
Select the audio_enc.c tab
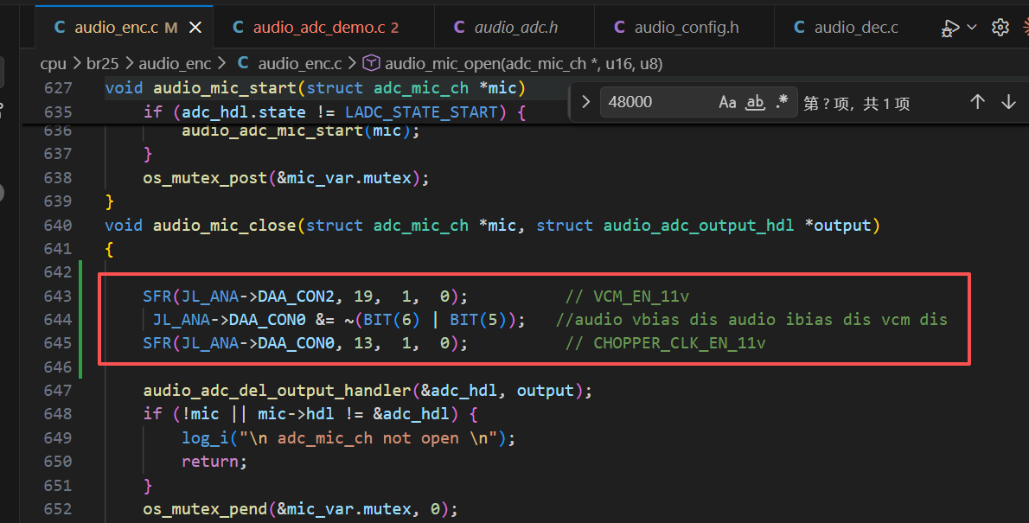(x=116, y=28)
